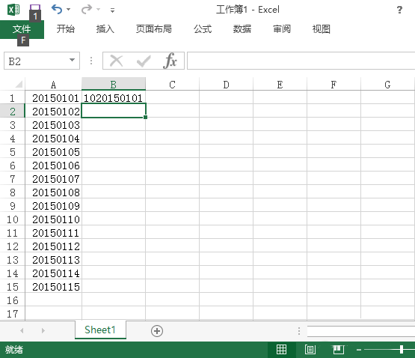Screen dimensions: 415x358
Task: Switch to Normal view in the status bar
Action: (x=281, y=350)
